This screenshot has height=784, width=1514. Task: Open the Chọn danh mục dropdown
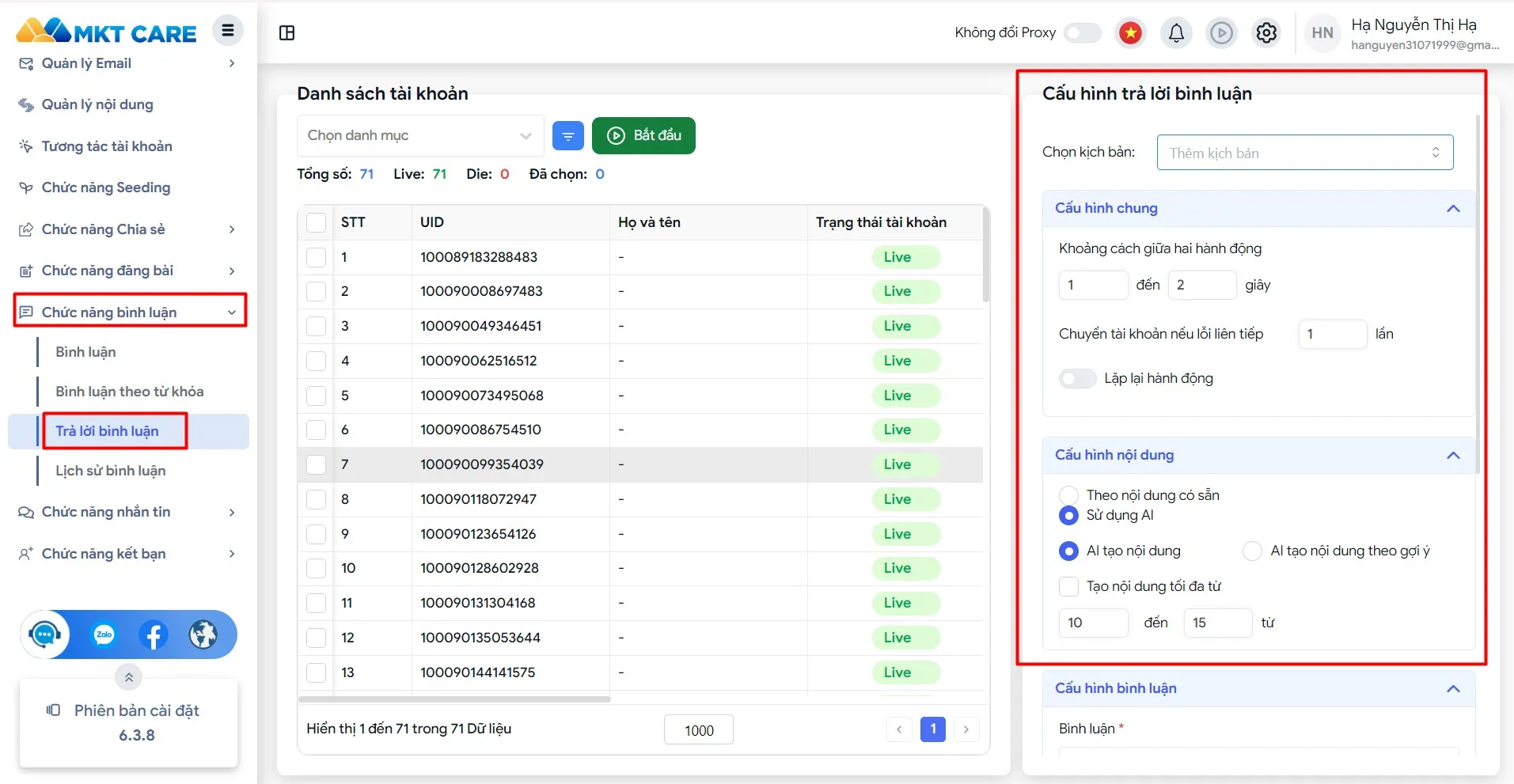419,136
